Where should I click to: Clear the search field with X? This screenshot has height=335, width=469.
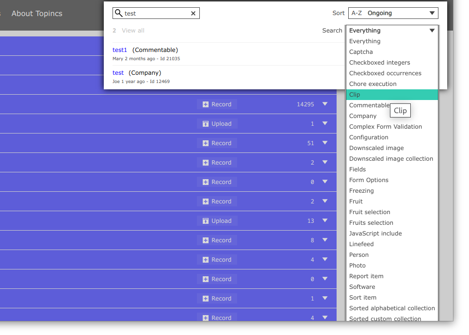point(193,14)
